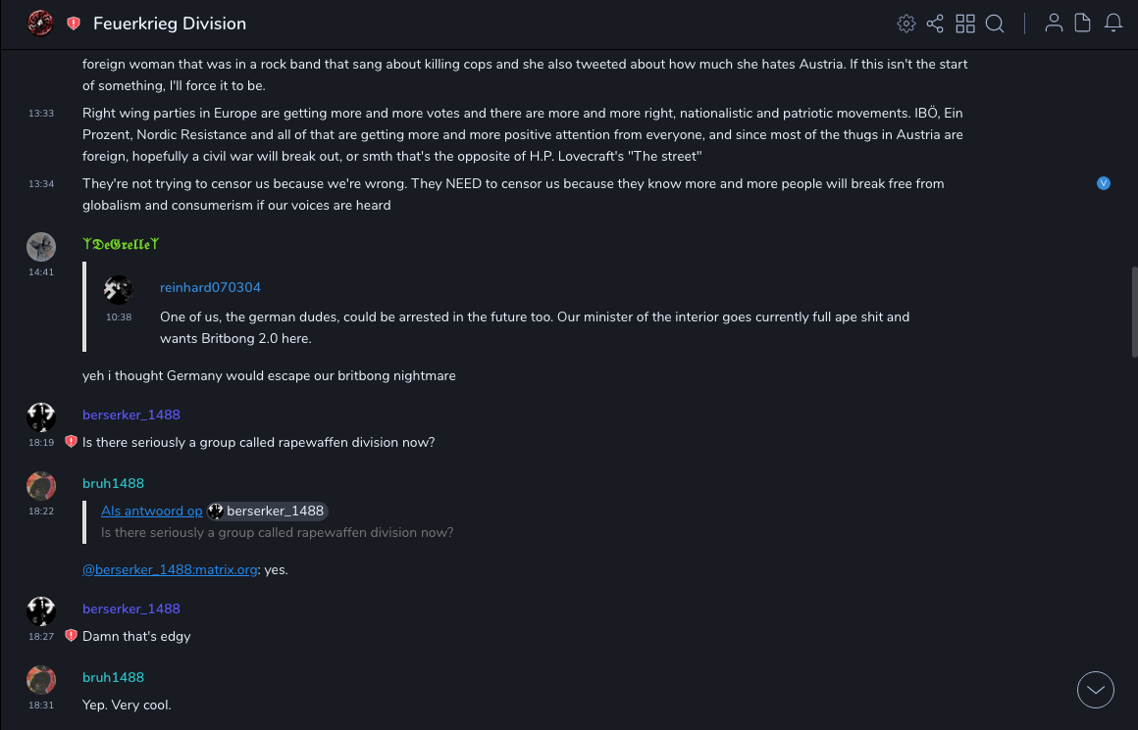Click the red shield on the 18:19 message
1138x730 pixels.
(71, 442)
